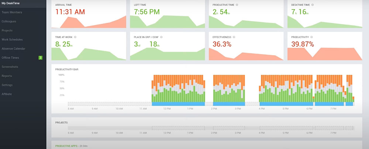Click the Arrival Time 11:31 AM card
This screenshot has height=149, width=369.
pyautogui.click(x=89, y=15)
